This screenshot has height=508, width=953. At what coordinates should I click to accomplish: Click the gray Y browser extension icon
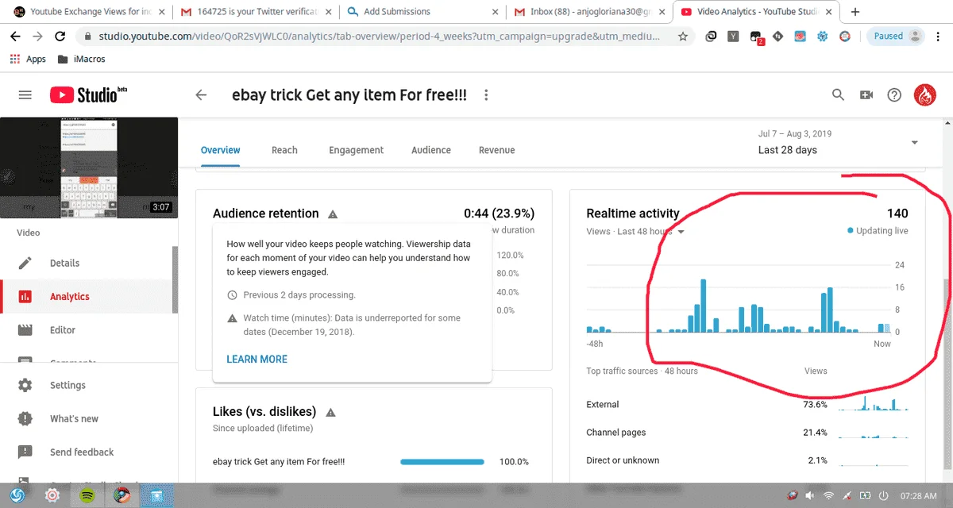[734, 37]
